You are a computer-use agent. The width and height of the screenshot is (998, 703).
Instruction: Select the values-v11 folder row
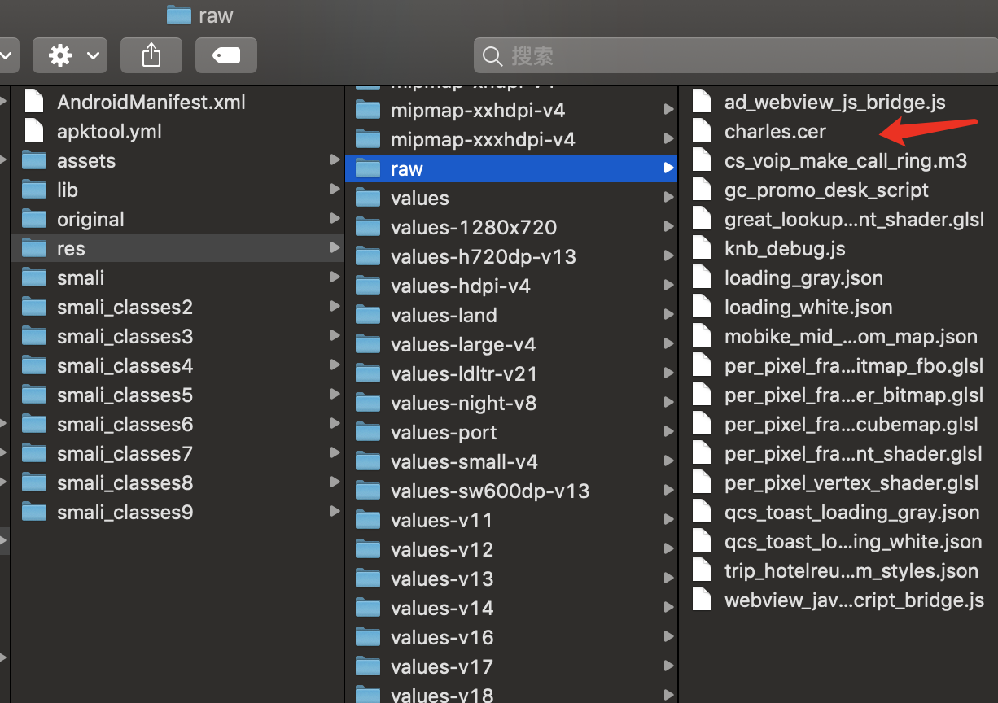(511, 520)
